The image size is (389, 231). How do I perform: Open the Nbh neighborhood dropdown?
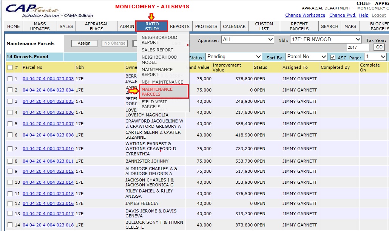click(x=326, y=40)
